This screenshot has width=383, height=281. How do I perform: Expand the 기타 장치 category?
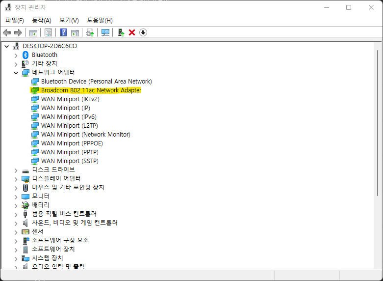tap(16, 64)
